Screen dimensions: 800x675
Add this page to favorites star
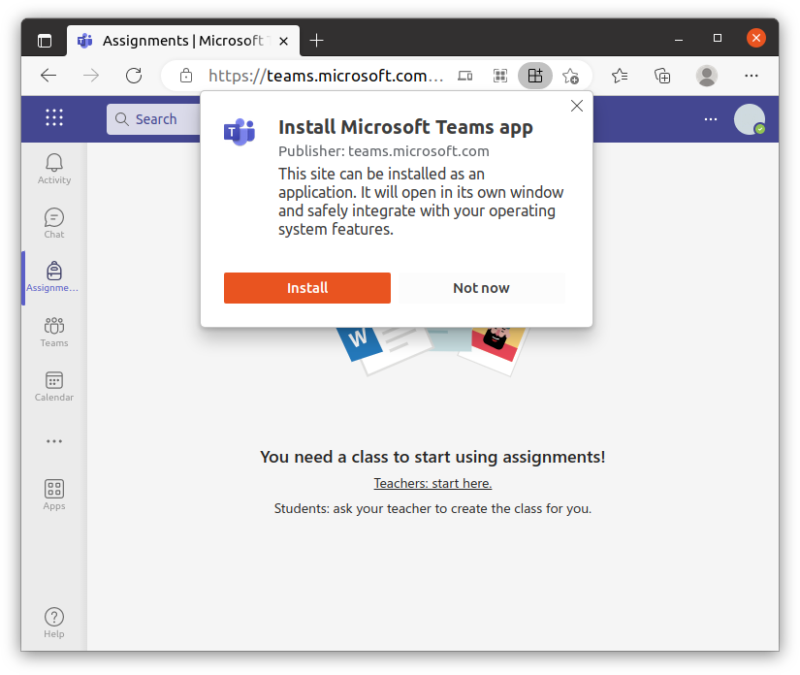click(x=570, y=76)
